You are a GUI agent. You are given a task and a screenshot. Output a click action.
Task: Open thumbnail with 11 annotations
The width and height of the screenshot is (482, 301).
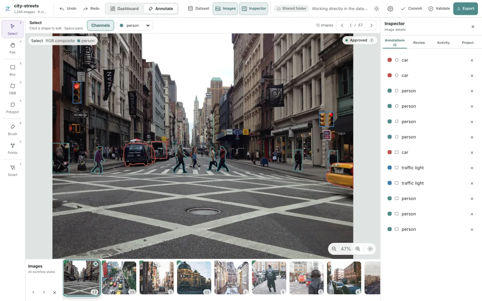coord(194,278)
